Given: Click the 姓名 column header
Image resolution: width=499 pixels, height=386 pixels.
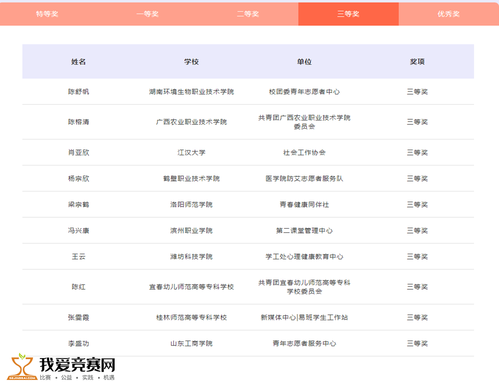Looking at the screenshot, I should pos(79,62).
